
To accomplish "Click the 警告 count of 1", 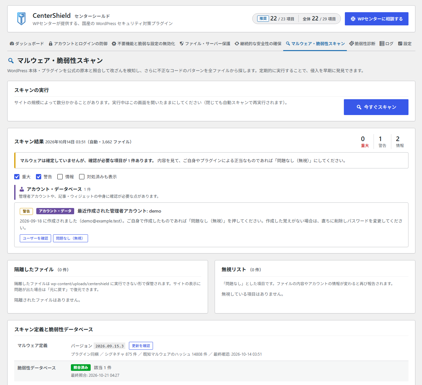I will [x=382, y=142].
